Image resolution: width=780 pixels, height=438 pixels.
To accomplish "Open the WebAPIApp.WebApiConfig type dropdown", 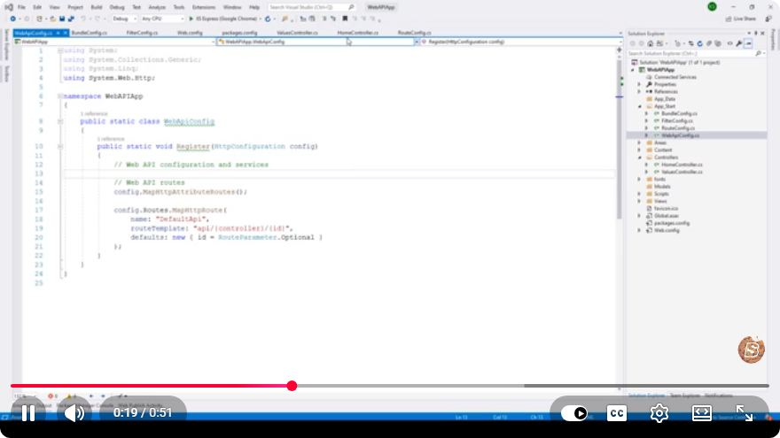I will coord(318,42).
